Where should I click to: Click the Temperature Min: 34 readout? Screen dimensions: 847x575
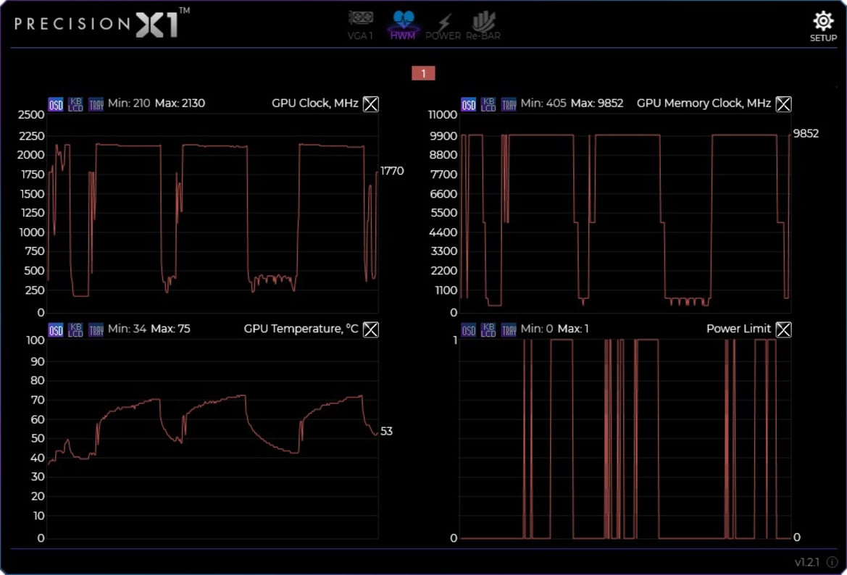click(x=127, y=329)
